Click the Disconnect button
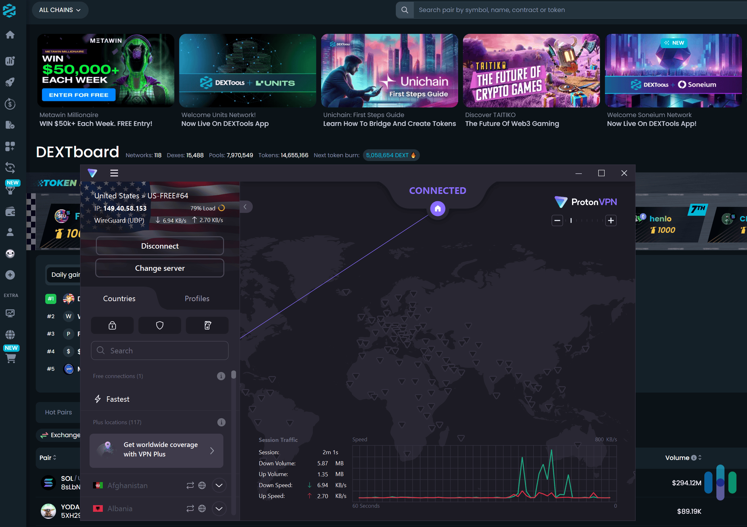The width and height of the screenshot is (747, 527). (x=160, y=245)
